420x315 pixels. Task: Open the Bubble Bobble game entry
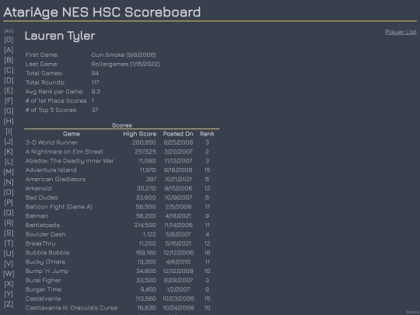pos(47,253)
